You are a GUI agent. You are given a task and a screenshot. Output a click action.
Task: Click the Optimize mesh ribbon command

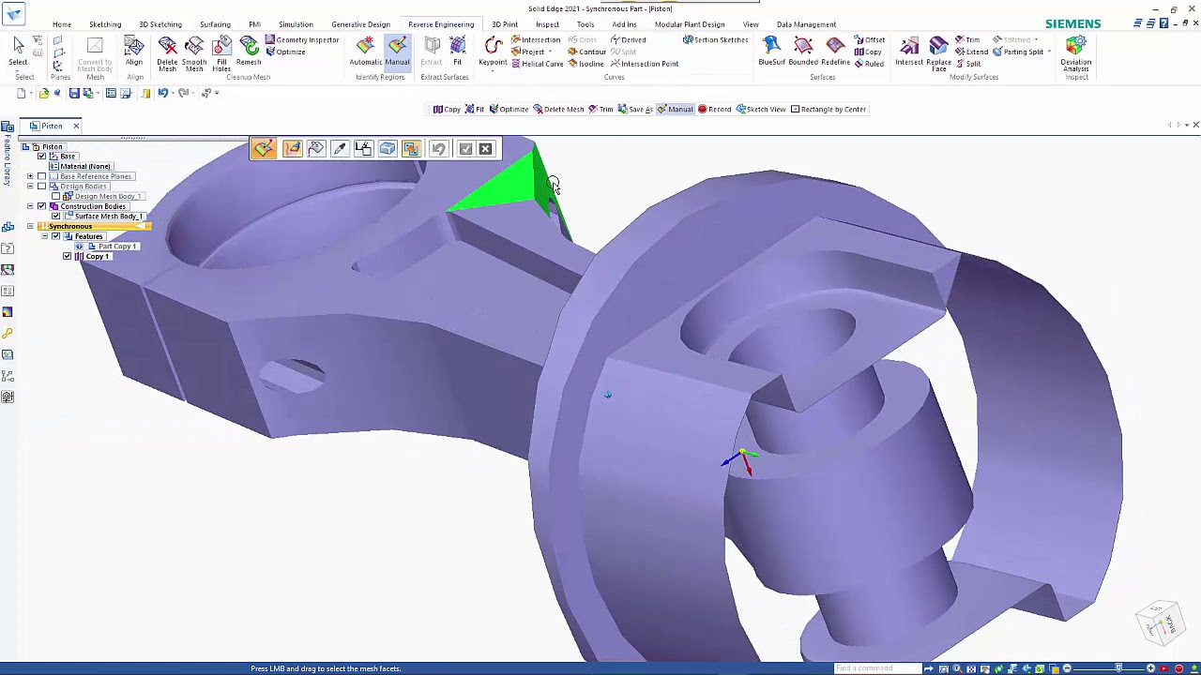[285, 52]
